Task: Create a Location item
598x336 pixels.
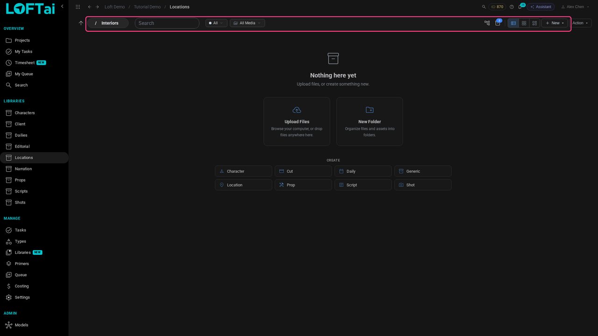Action: coord(243,185)
